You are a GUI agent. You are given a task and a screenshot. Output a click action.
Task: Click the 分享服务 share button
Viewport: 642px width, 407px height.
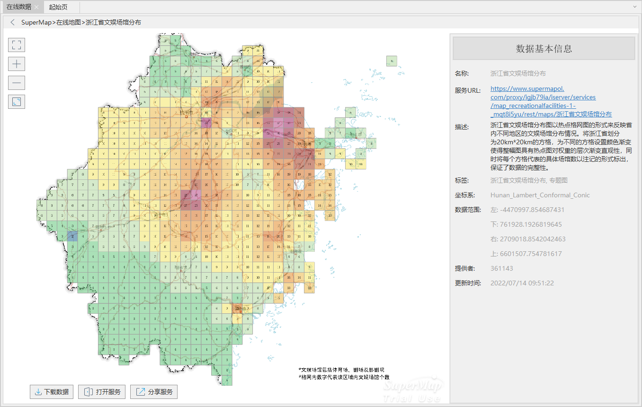pyautogui.click(x=154, y=392)
